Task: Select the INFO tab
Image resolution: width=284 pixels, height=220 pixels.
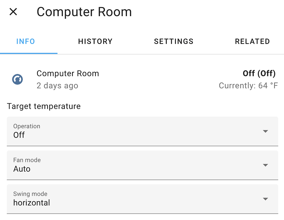Action: click(26, 41)
